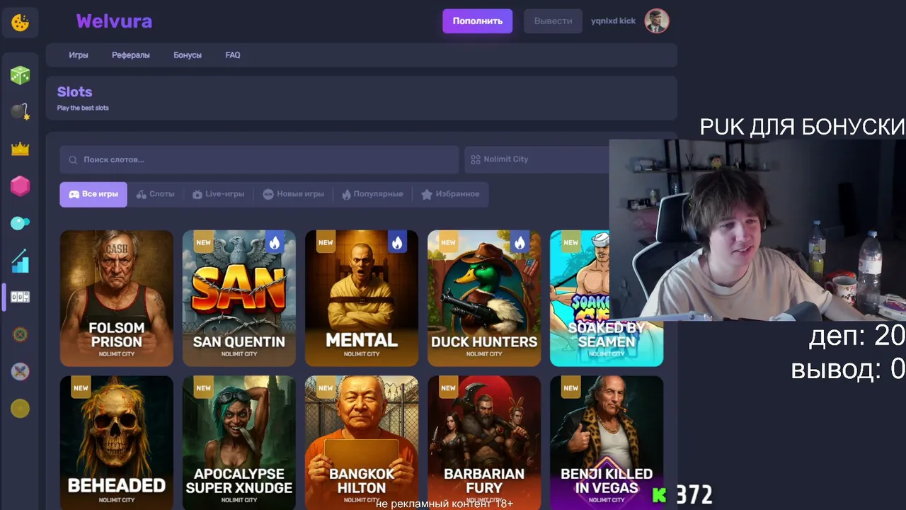Launch the Duck Hunters slot
The image size is (906, 510).
point(484,298)
